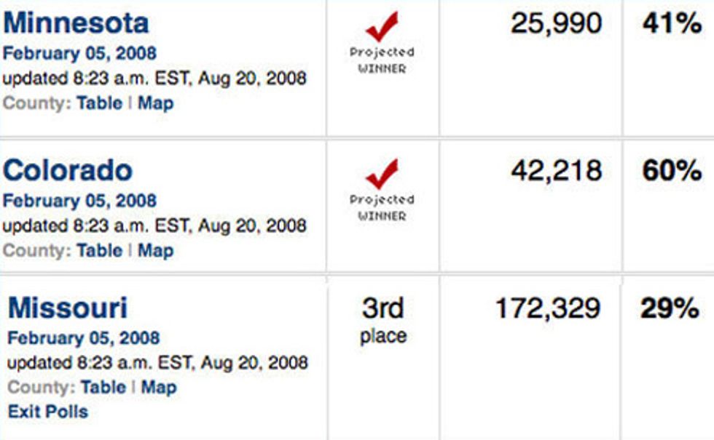Open Missouri county Table link
Screen dimensions: 714x440
(103, 387)
